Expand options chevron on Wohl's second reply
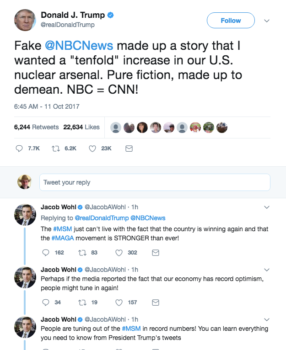286x350 pixels. coord(267,270)
